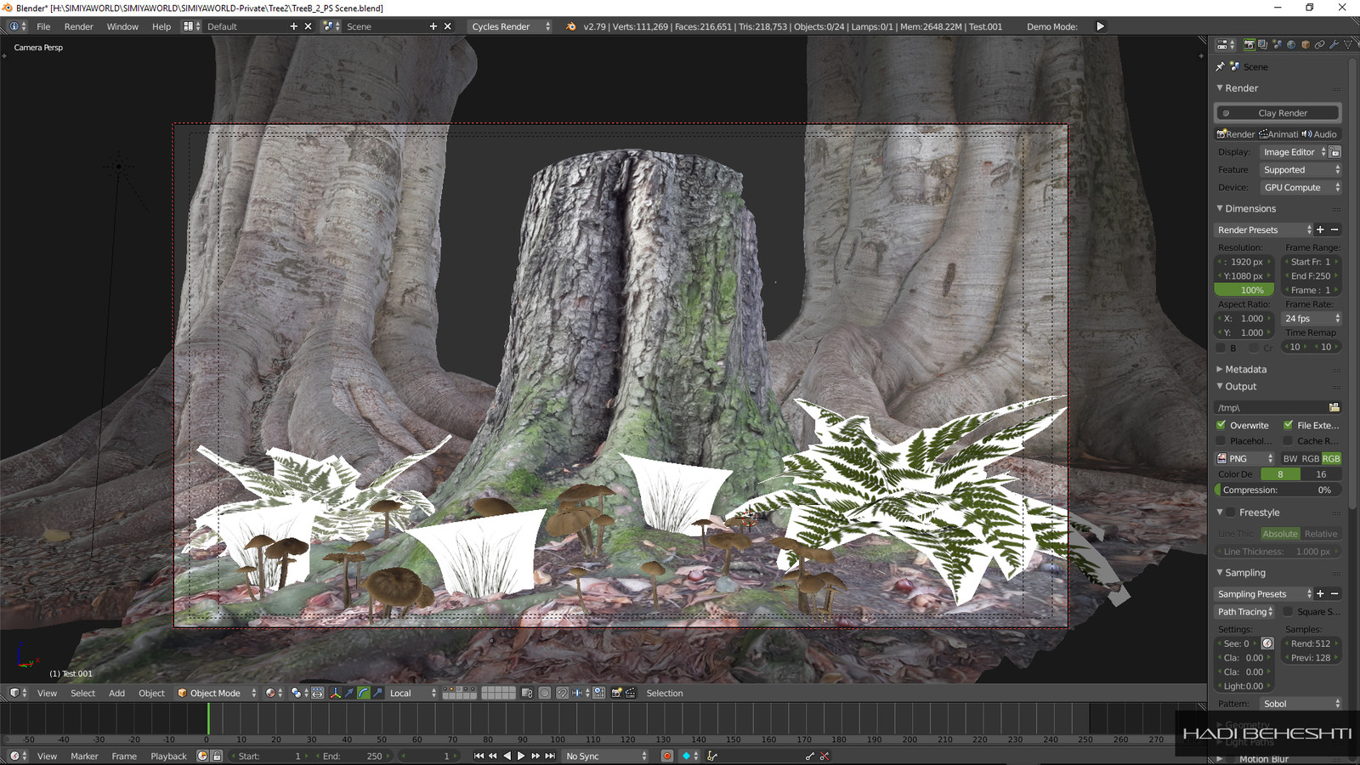Open the Sampling Presets dropdown
1360x765 pixels.
[1264, 593]
